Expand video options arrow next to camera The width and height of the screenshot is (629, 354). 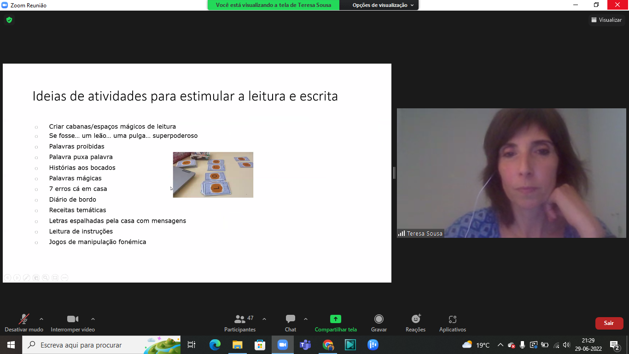93,319
